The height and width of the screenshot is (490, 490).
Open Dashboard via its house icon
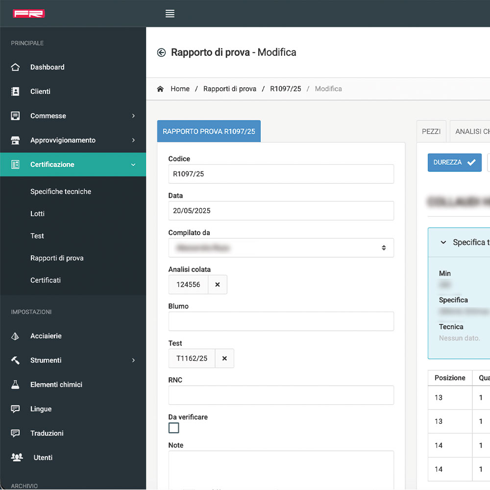[16, 67]
